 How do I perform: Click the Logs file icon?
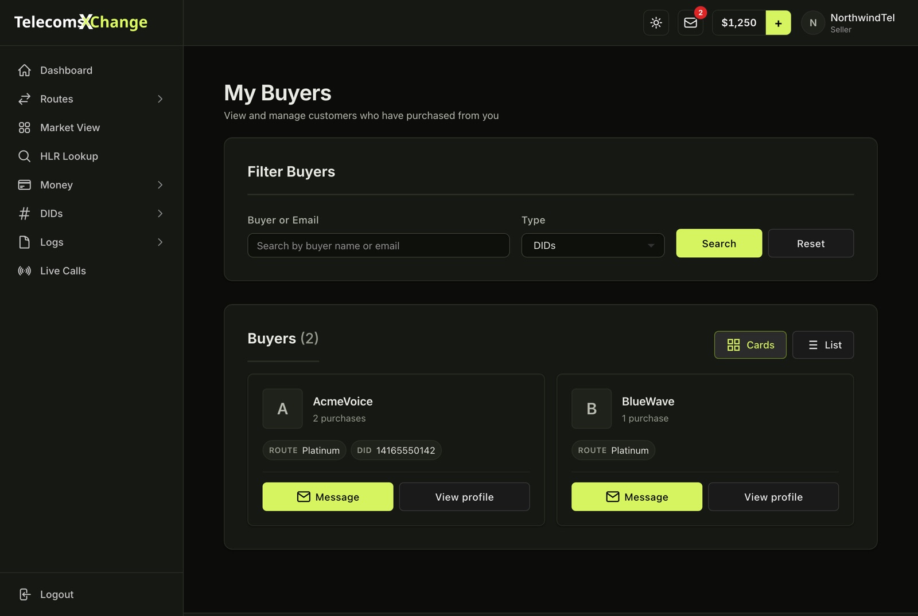pyautogui.click(x=24, y=242)
